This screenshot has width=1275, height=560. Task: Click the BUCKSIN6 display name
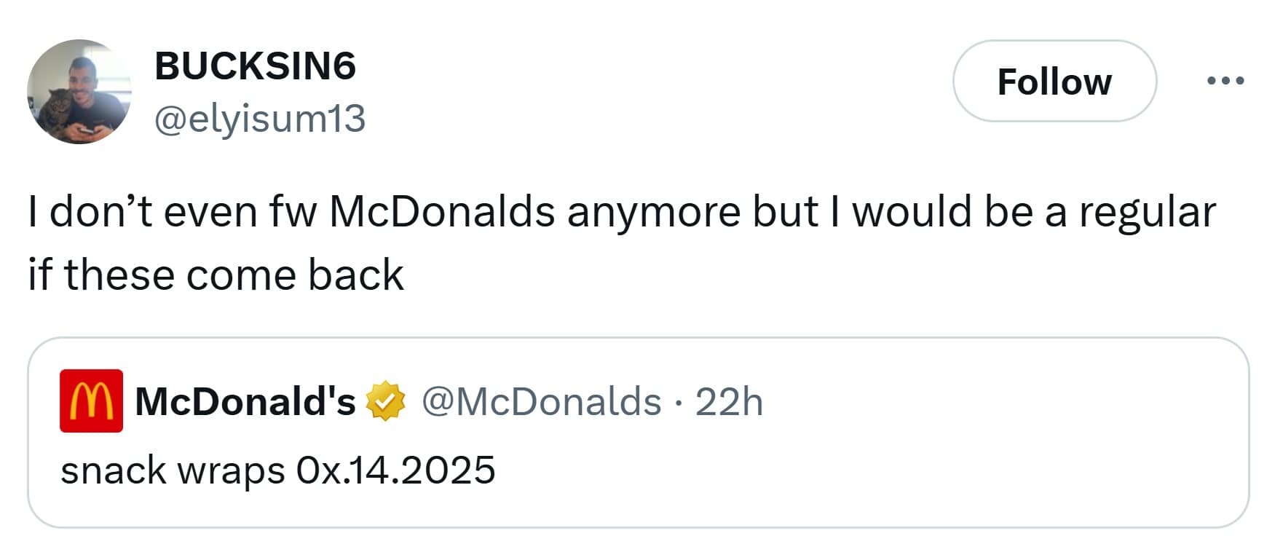(x=256, y=66)
